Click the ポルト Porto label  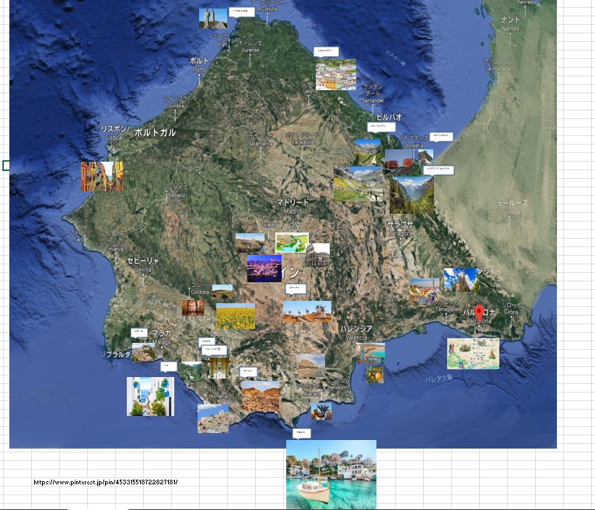[199, 65]
